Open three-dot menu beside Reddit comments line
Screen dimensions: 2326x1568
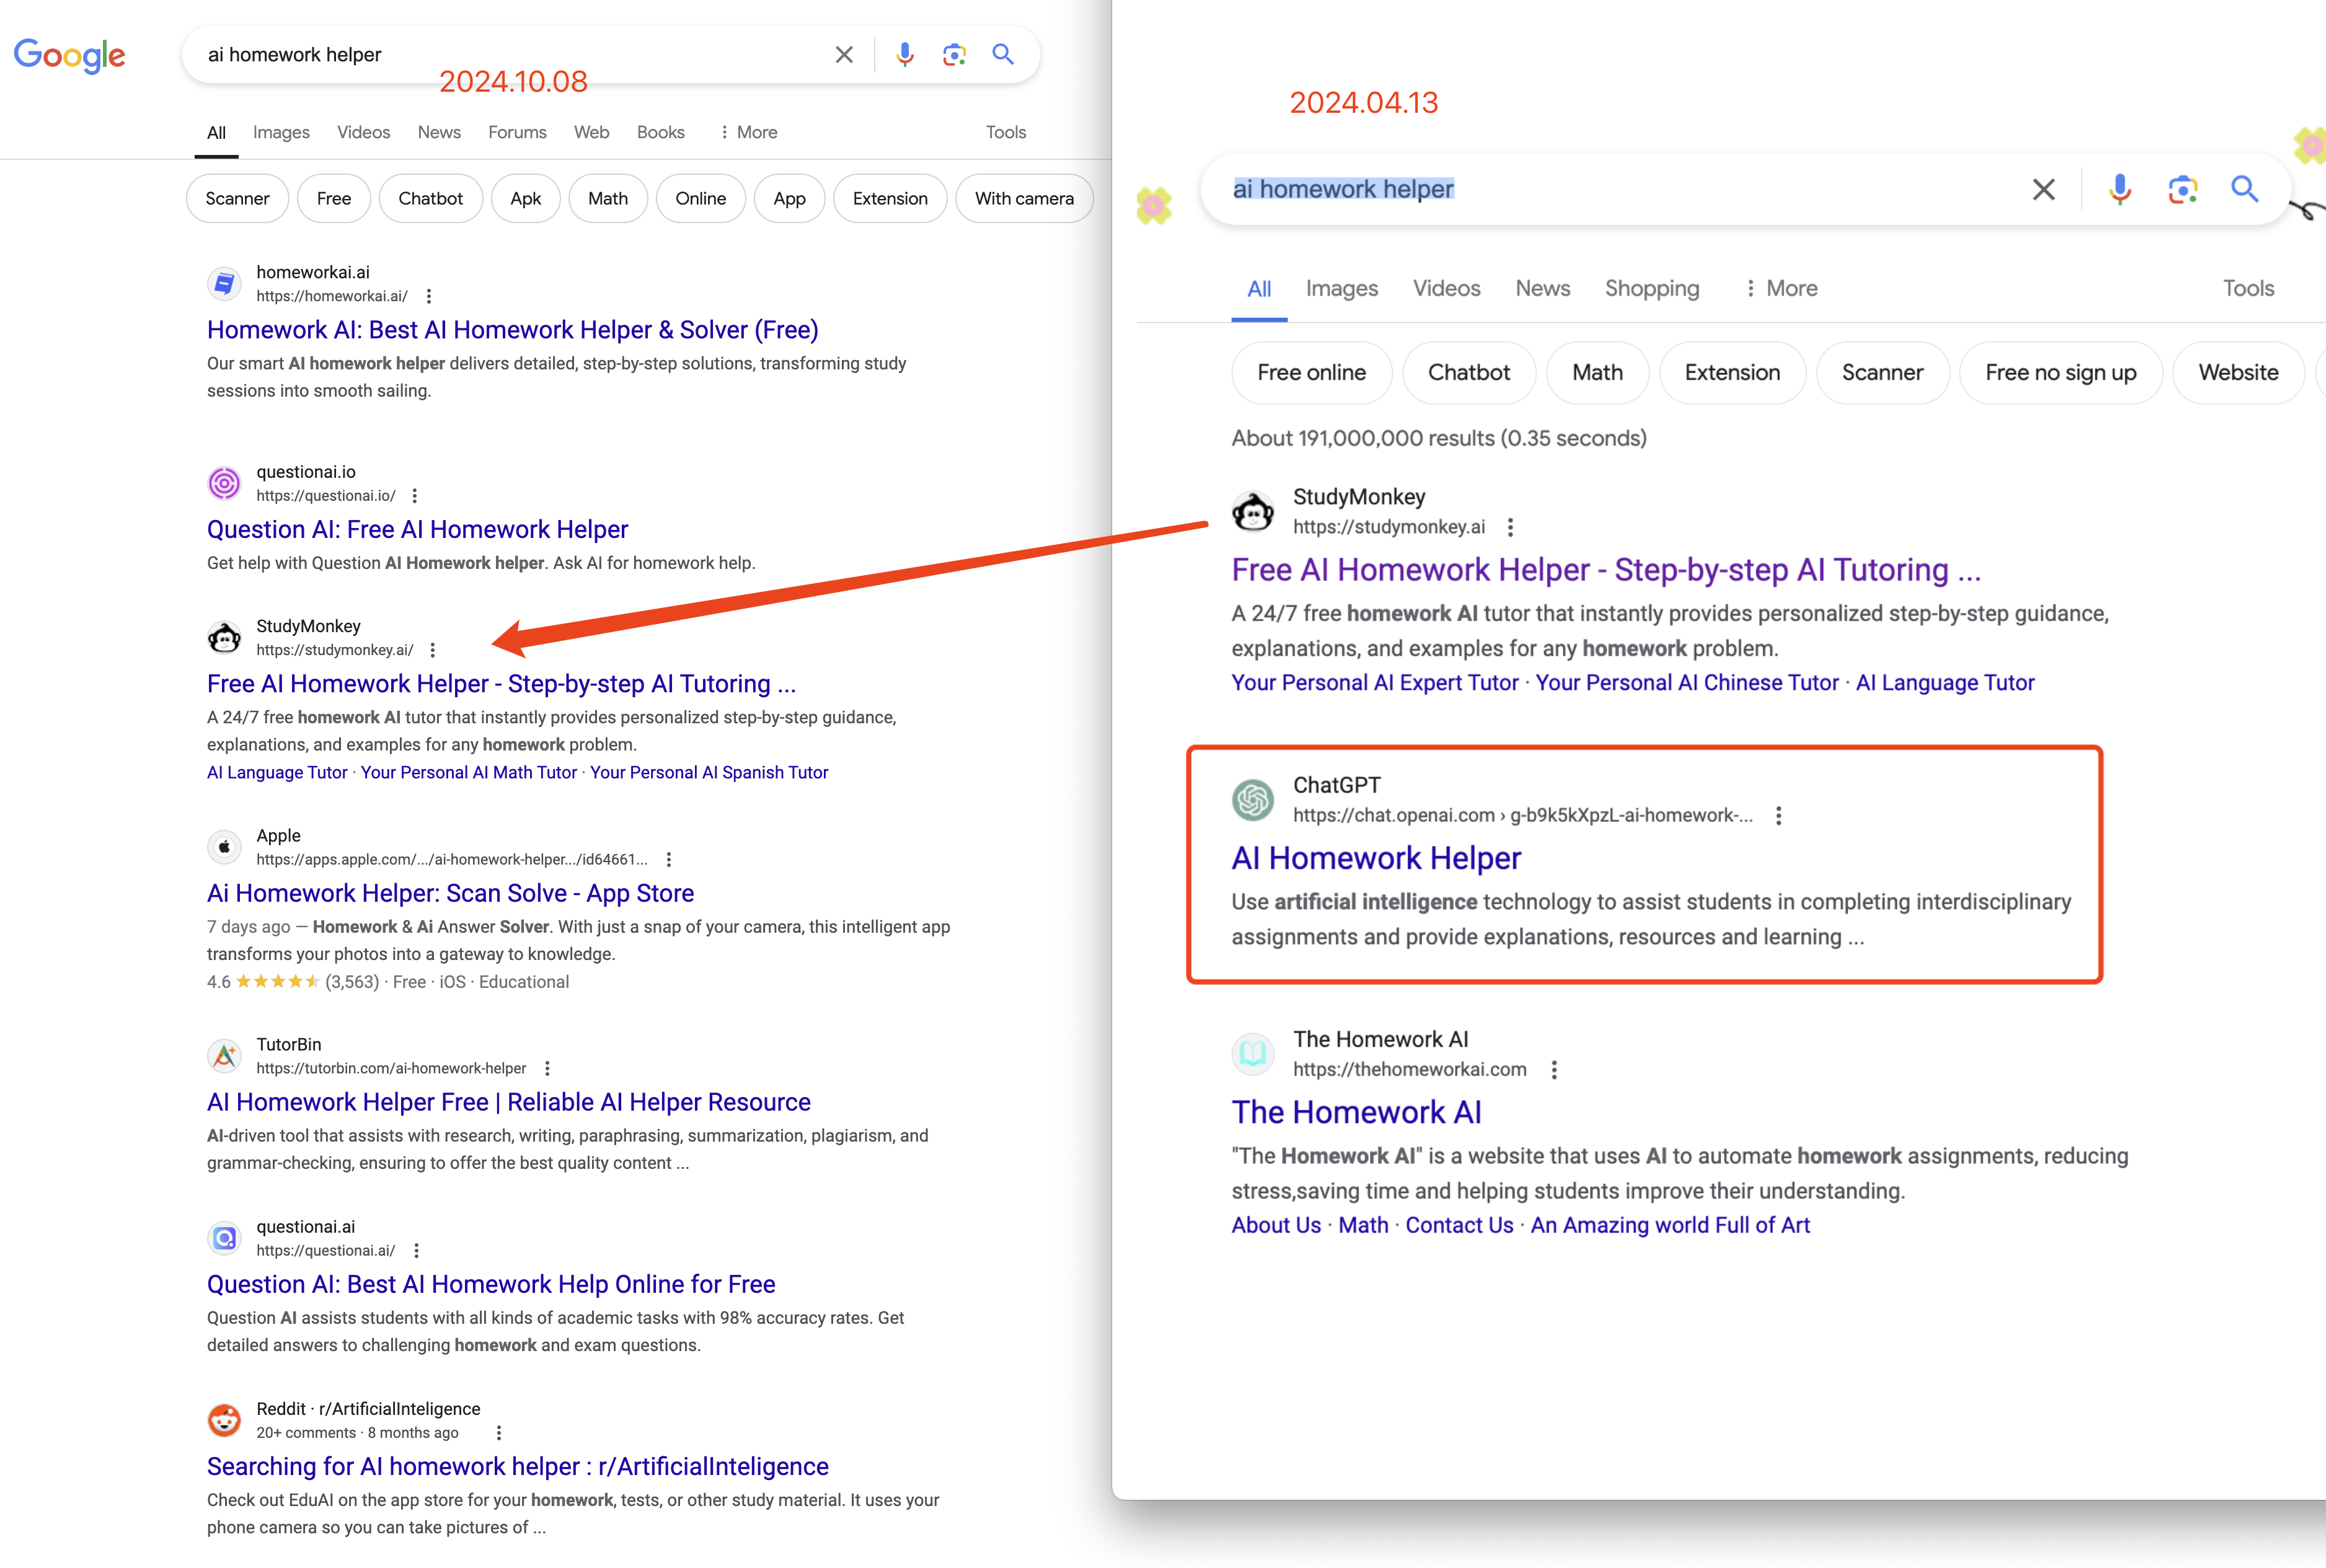(499, 1433)
